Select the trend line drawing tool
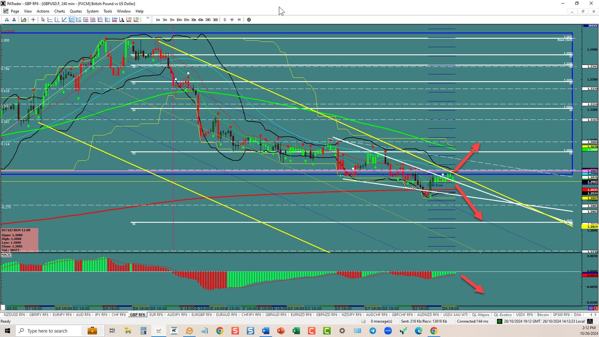The width and height of the screenshot is (599, 337). tap(64, 20)
